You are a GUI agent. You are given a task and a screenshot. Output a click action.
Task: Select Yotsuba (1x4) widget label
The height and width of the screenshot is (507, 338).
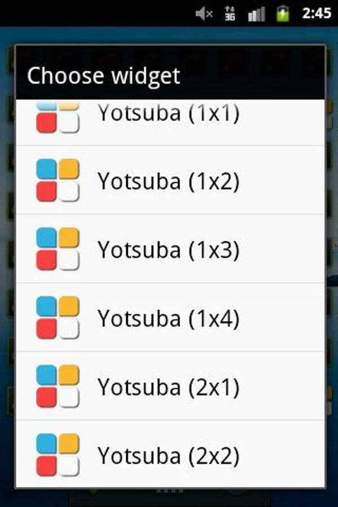pyautogui.click(x=168, y=318)
